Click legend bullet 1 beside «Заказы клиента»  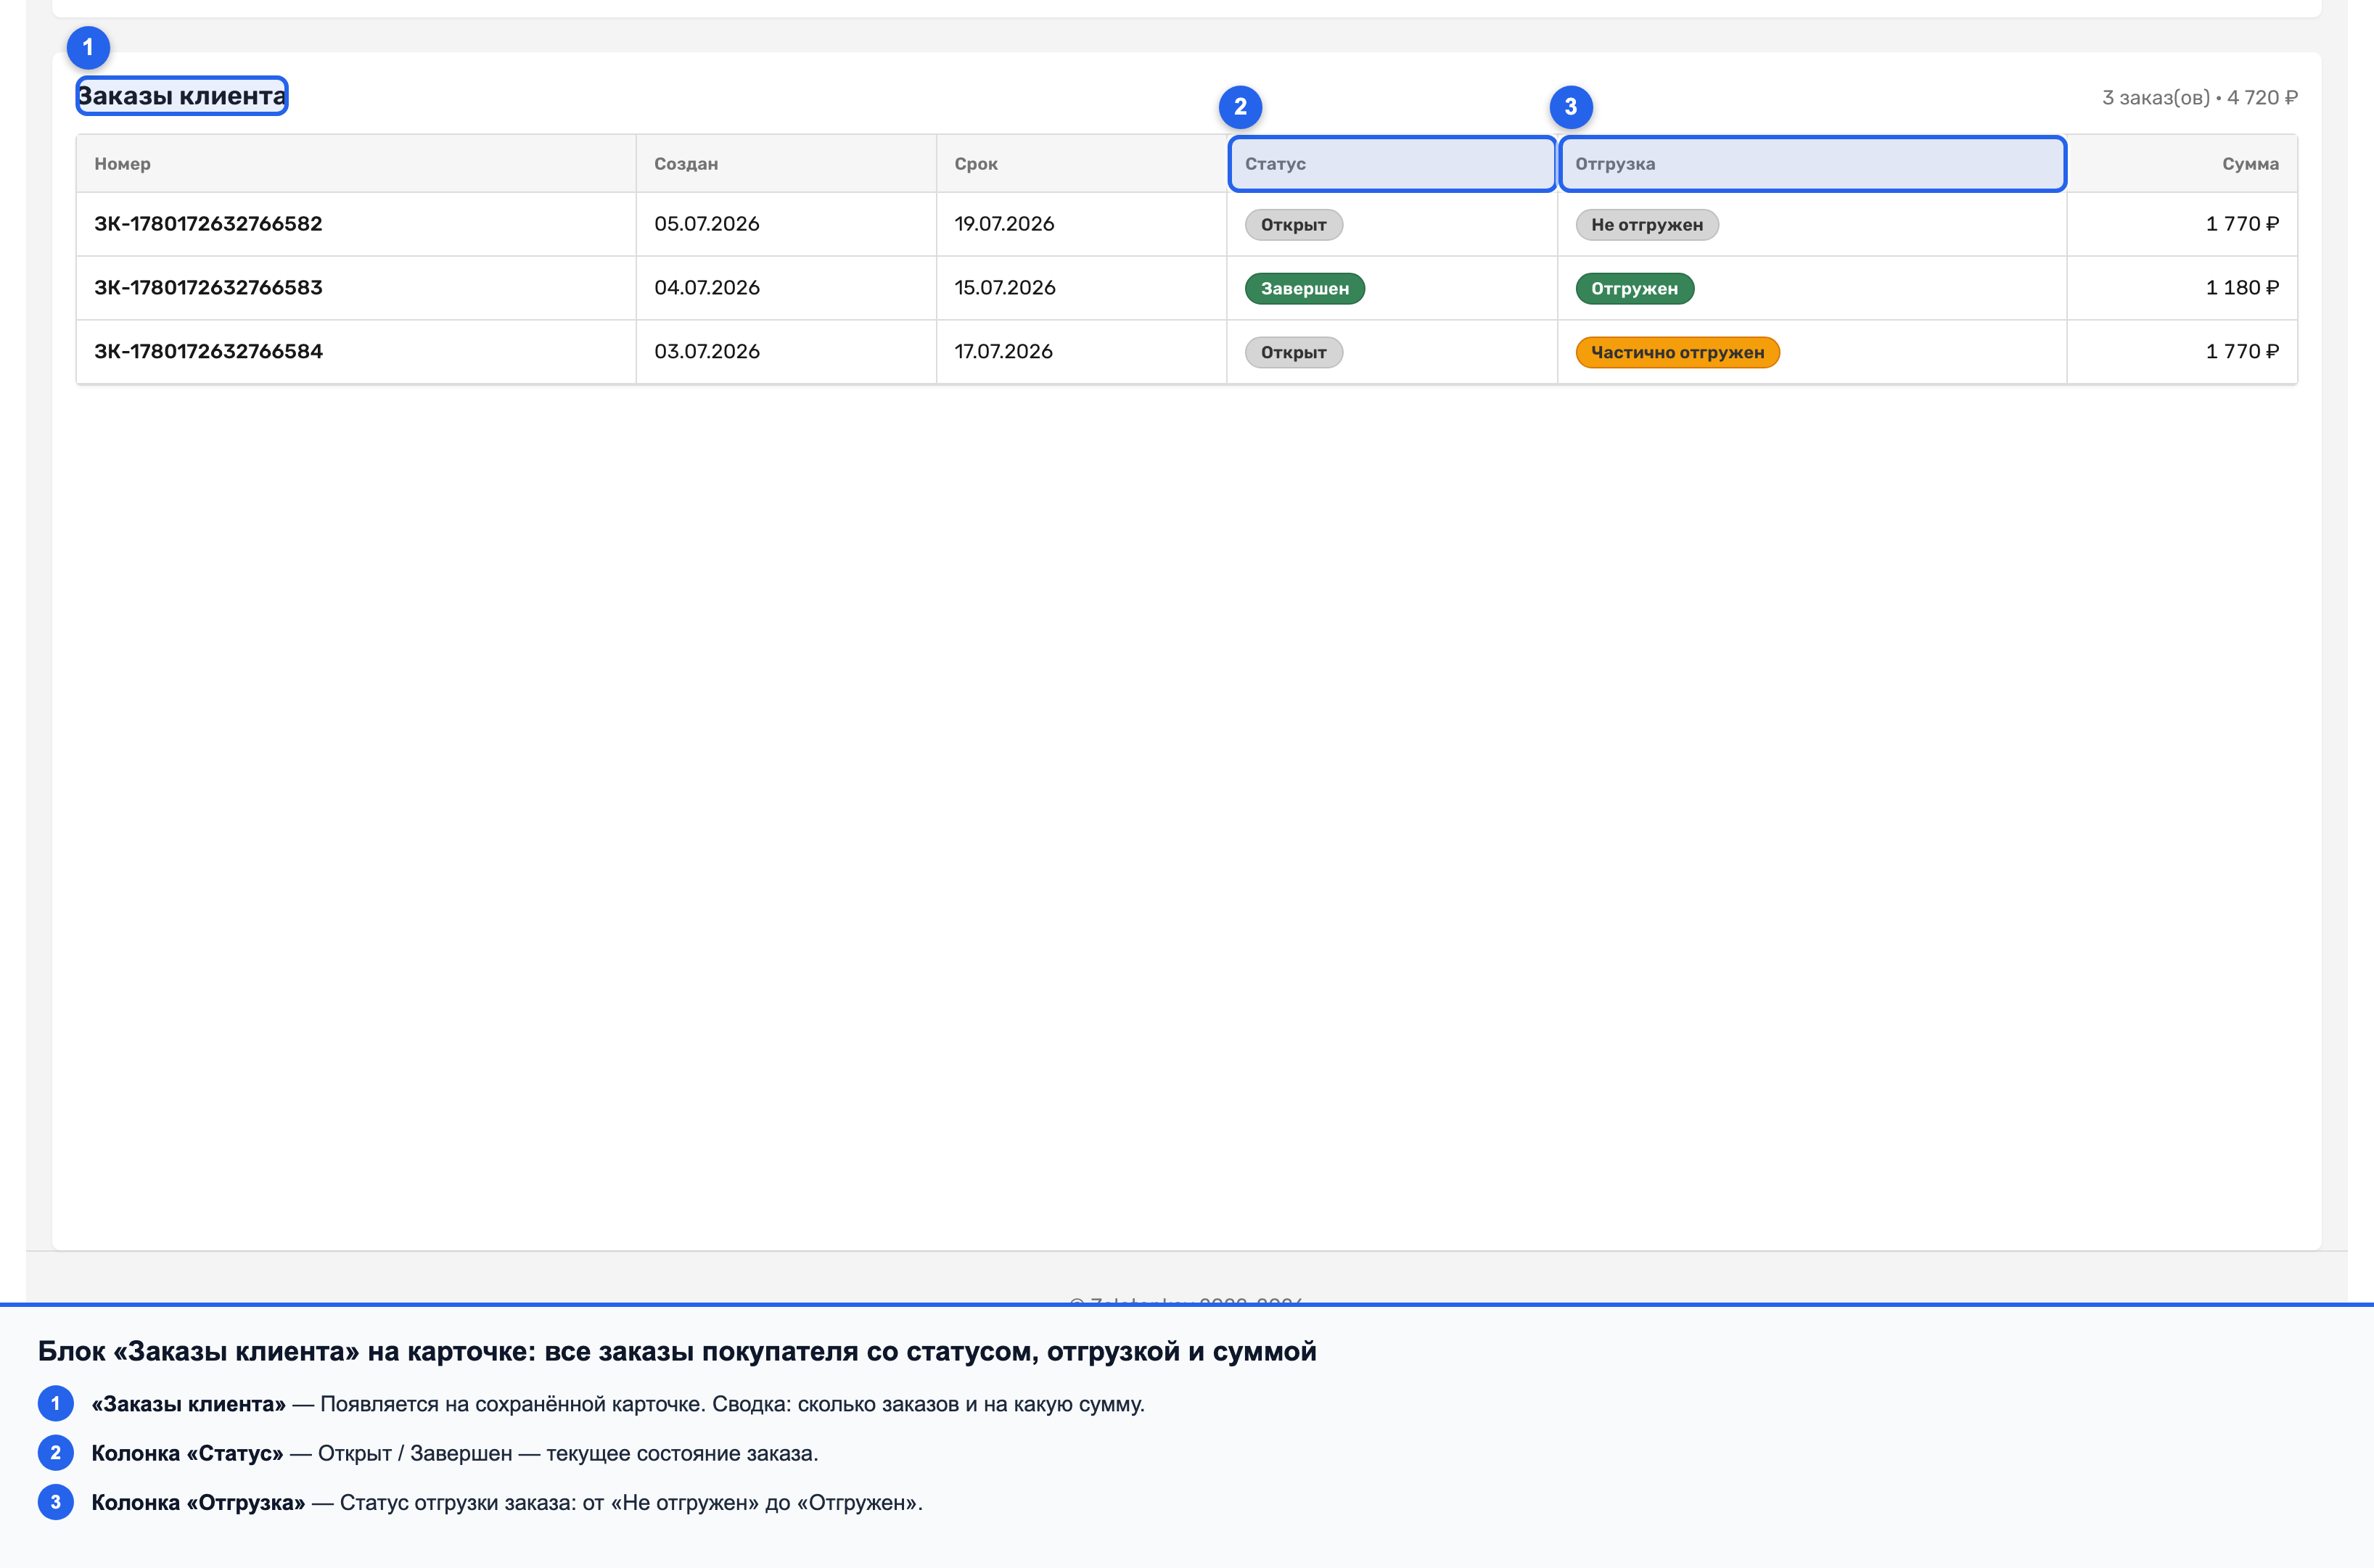click(x=56, y=1403)
